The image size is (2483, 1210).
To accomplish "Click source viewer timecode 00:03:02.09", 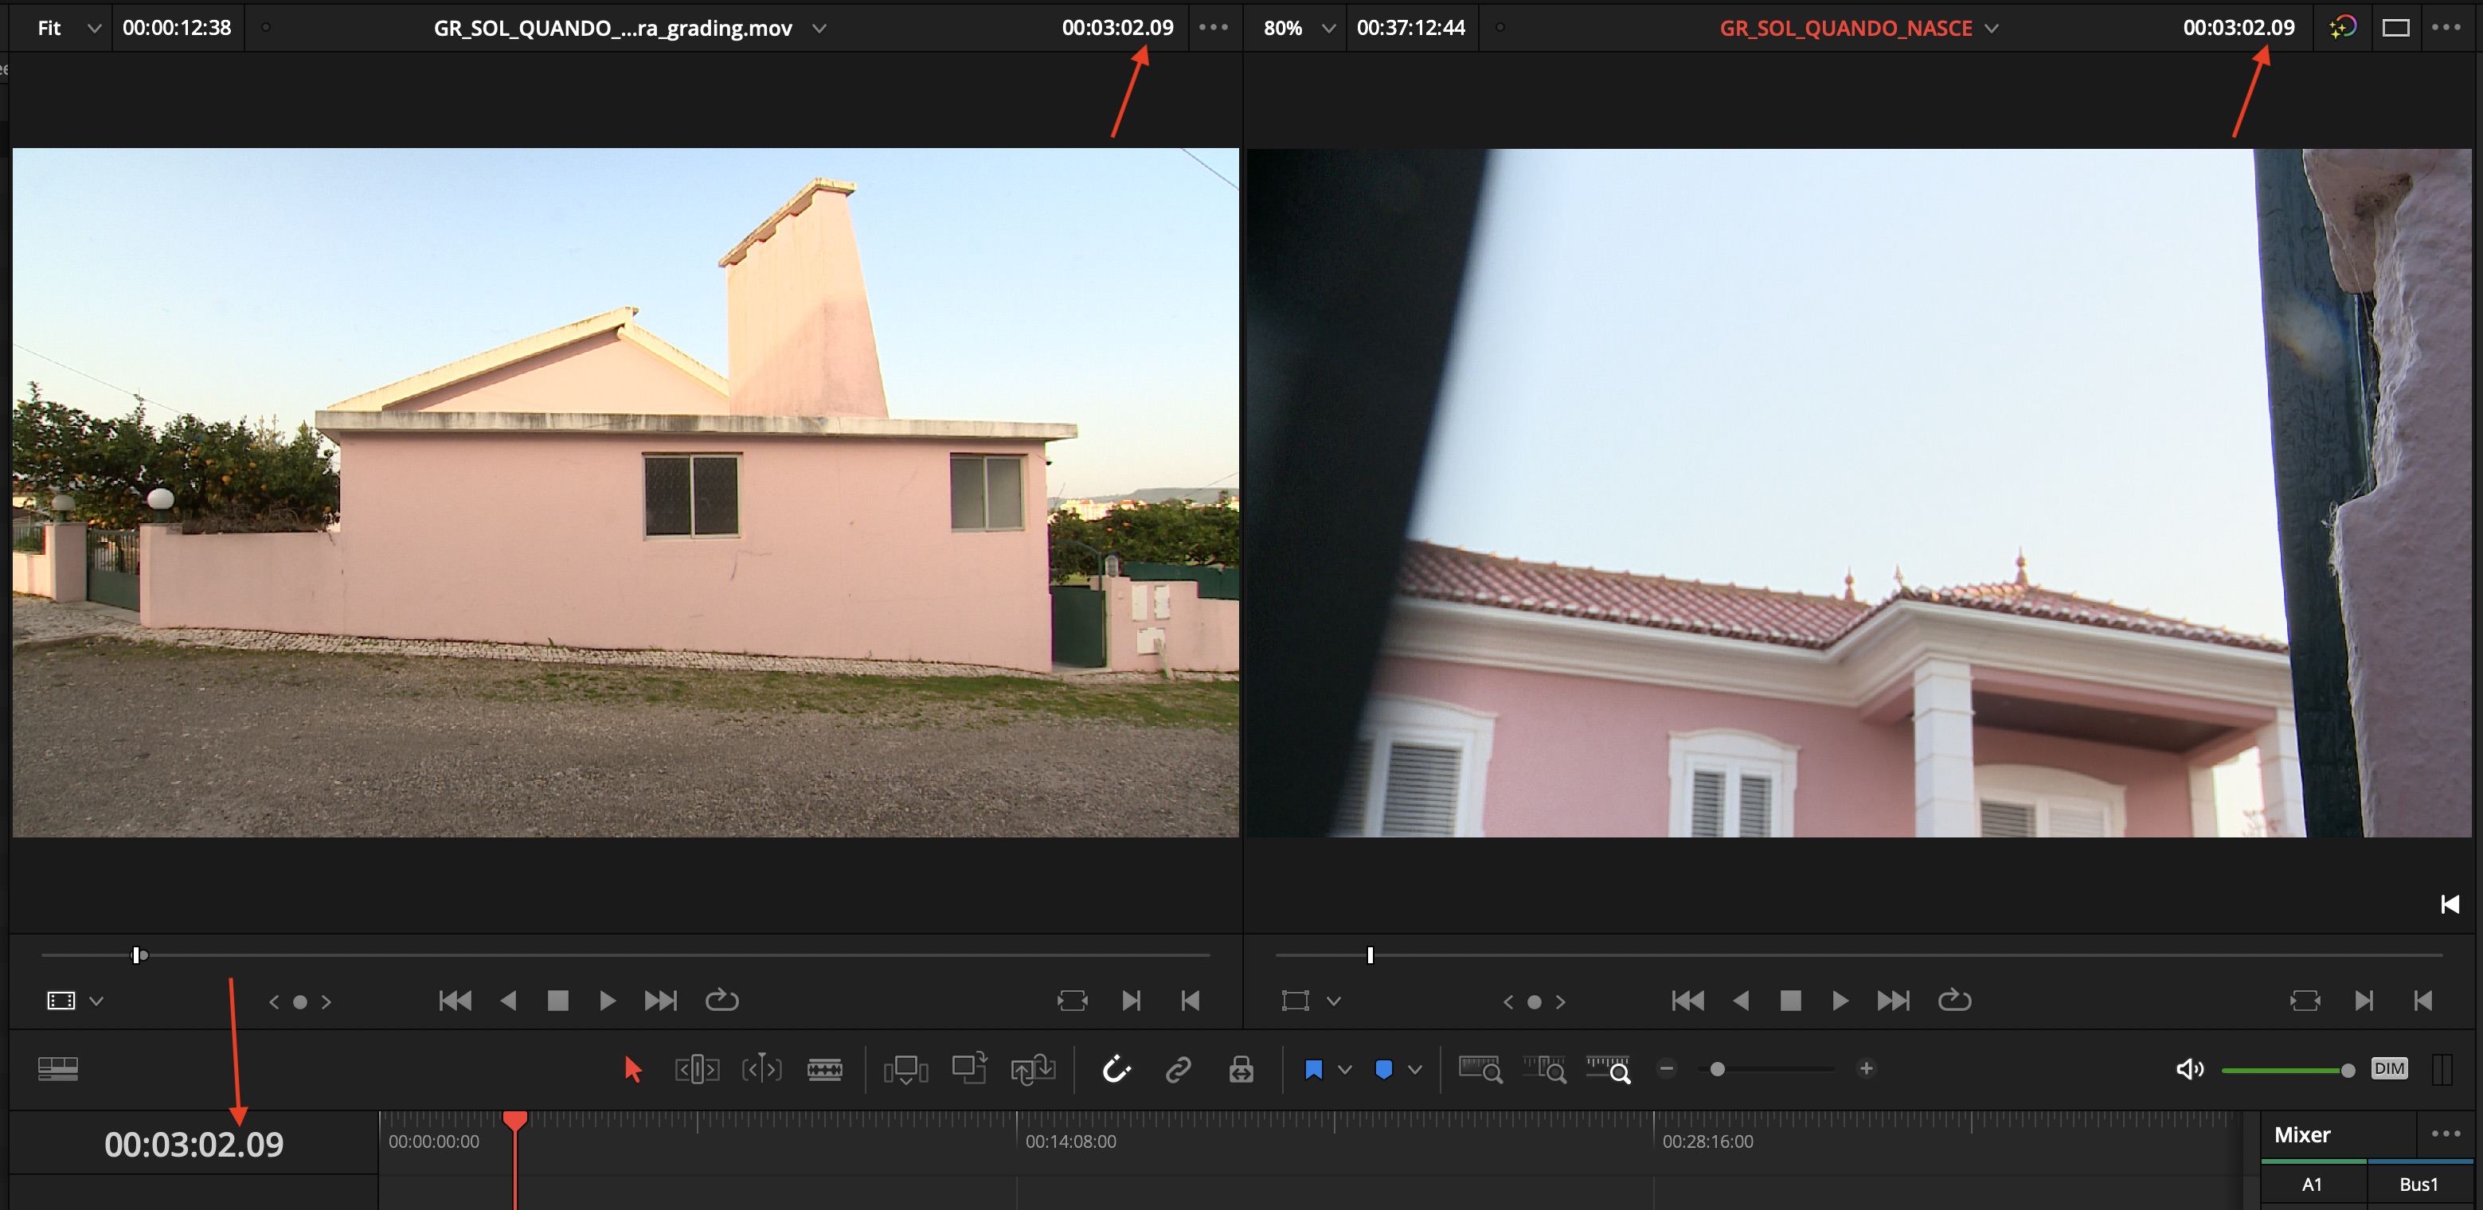I will coord(1117,28).
